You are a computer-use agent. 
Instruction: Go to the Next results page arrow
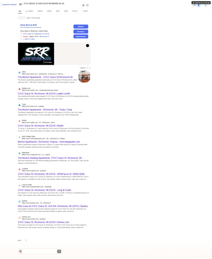pyautogui.click(x=26, y=240)
